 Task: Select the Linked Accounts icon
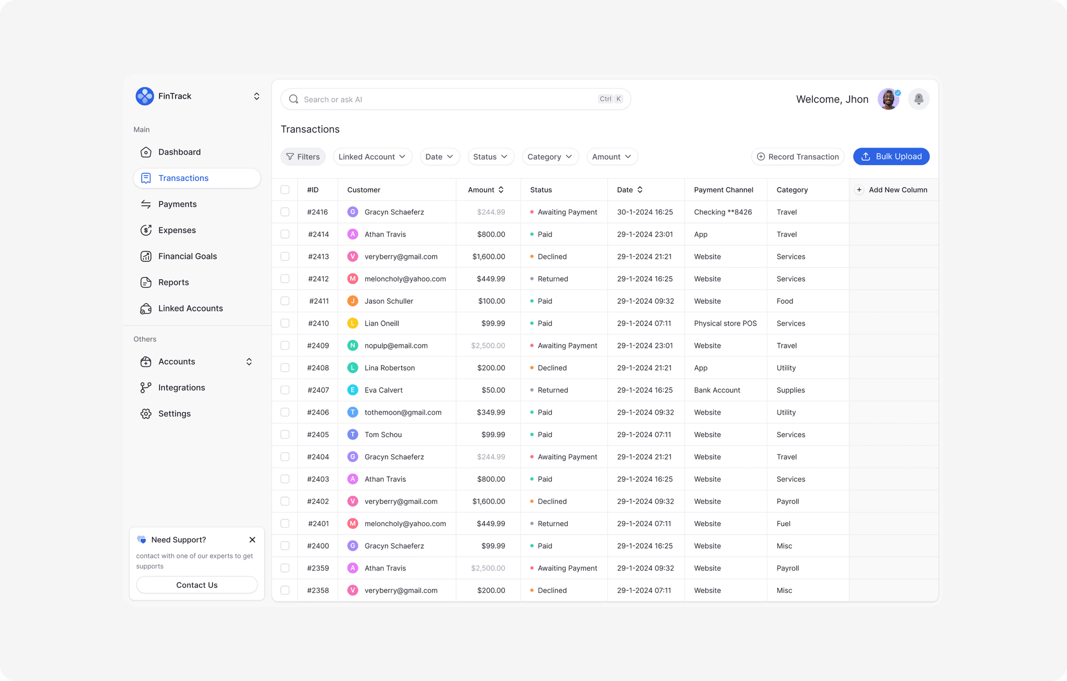point(146,308)
